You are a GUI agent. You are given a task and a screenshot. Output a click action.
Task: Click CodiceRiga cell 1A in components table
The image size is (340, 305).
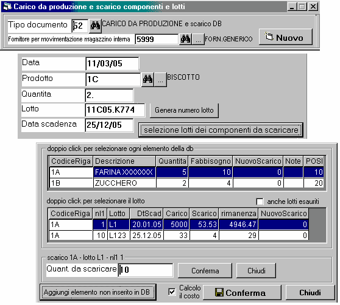(x=71, y=172)
